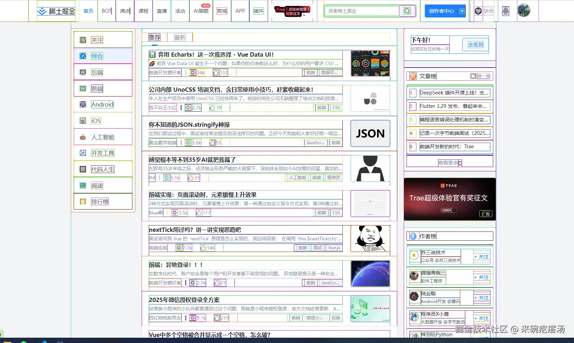Viewport: 574px width, 343px height.
Task: Switch to the 推荐 tab
Action: click(x=154, y=37)
